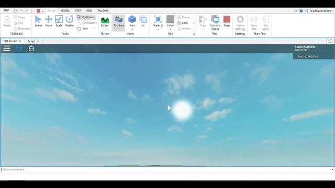This screenshot has height=188, width=335.
Task: Switch to the PLUGINS ribbon tab
Action: pos(103,10)
